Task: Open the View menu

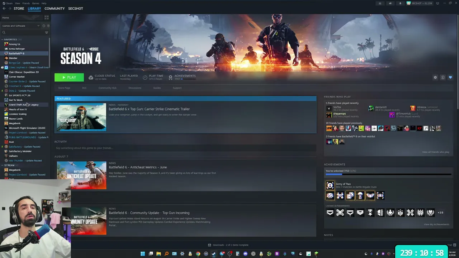Action: (x=17, y=3)
